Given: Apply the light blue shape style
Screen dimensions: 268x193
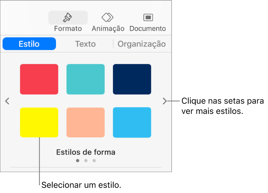Looking at the screenshot, I should [132, 122].
